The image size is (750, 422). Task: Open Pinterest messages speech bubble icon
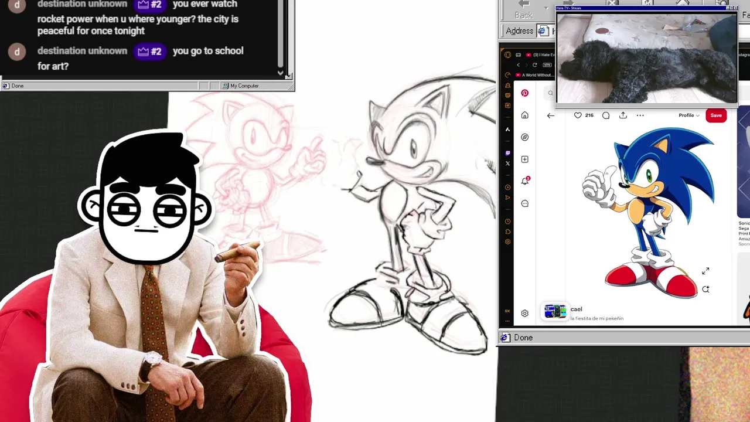click(x=524, y=203)
